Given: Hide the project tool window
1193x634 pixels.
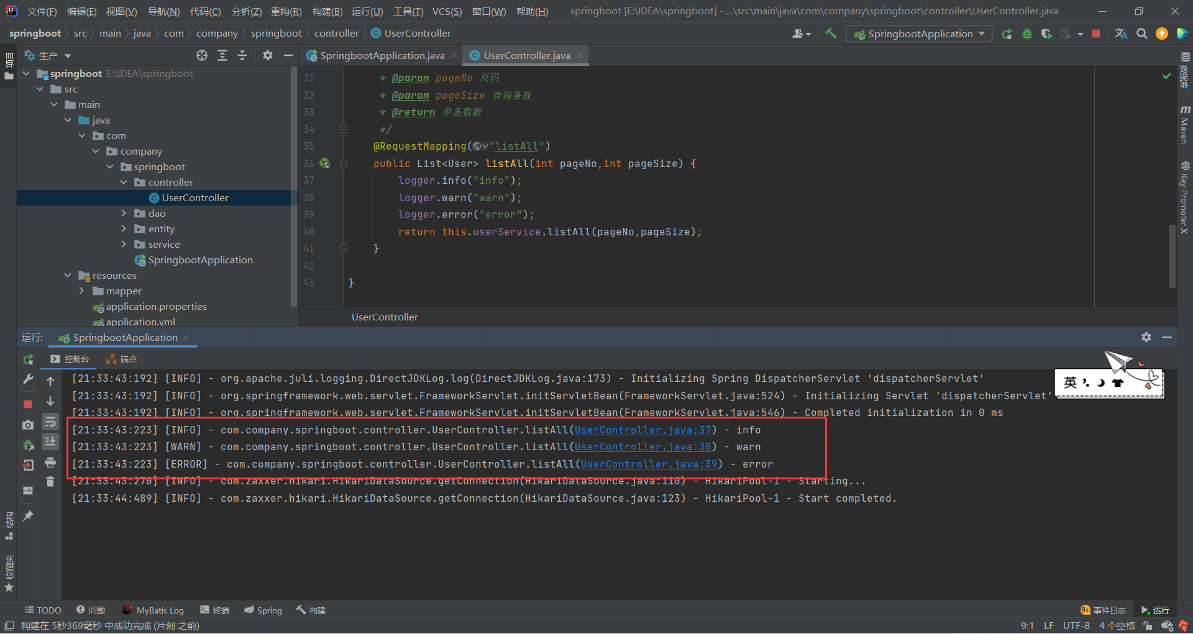Looking at the screenshot, I should pos(288,55).
